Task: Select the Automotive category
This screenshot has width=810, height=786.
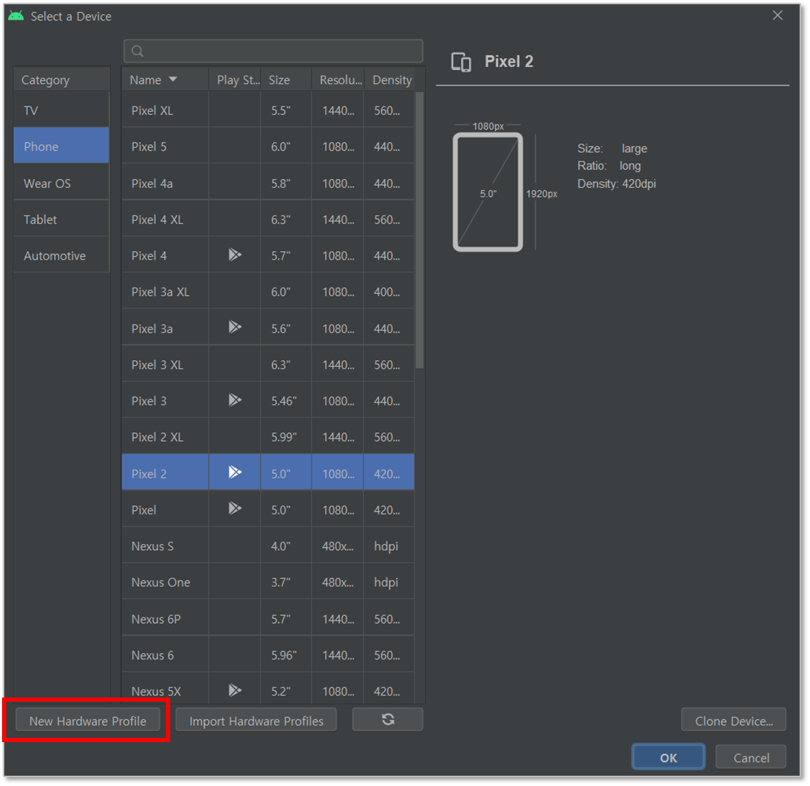Action: [62, 256]
